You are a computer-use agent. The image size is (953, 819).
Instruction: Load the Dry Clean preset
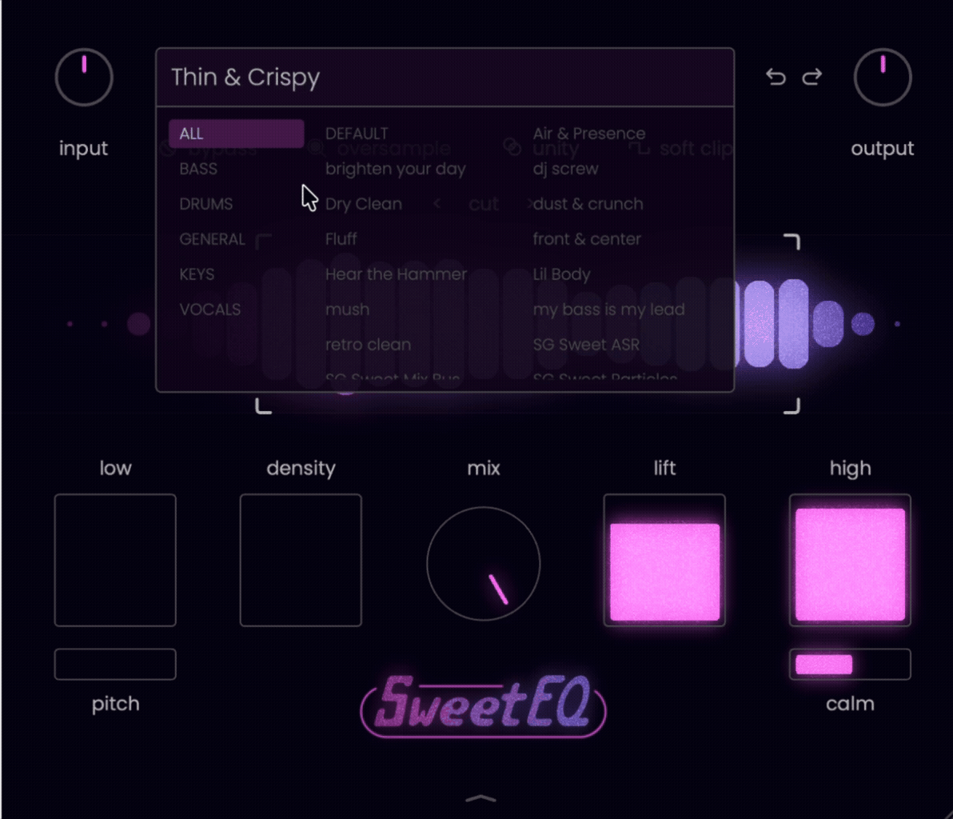(364, 204)
